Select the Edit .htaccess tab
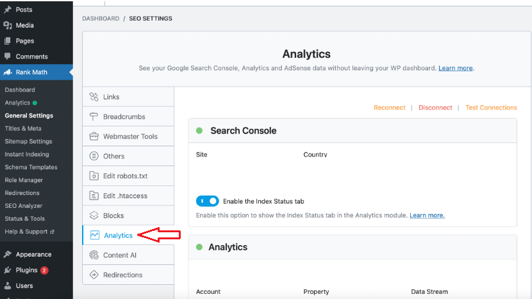The width and height of the screenshot is (532, 299). (x=128, y=196)
